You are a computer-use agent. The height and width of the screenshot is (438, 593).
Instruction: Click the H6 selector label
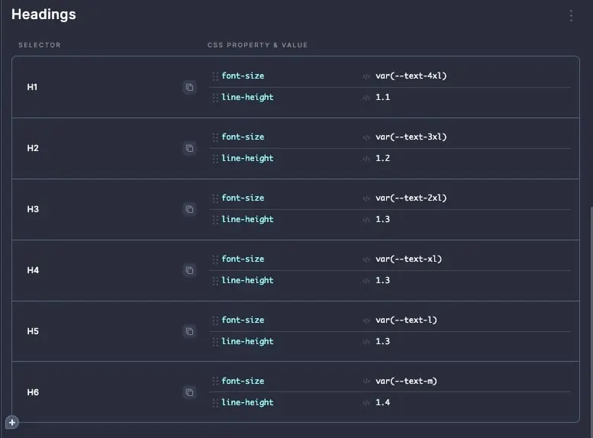pyautogui.click(x=33, y=392)
